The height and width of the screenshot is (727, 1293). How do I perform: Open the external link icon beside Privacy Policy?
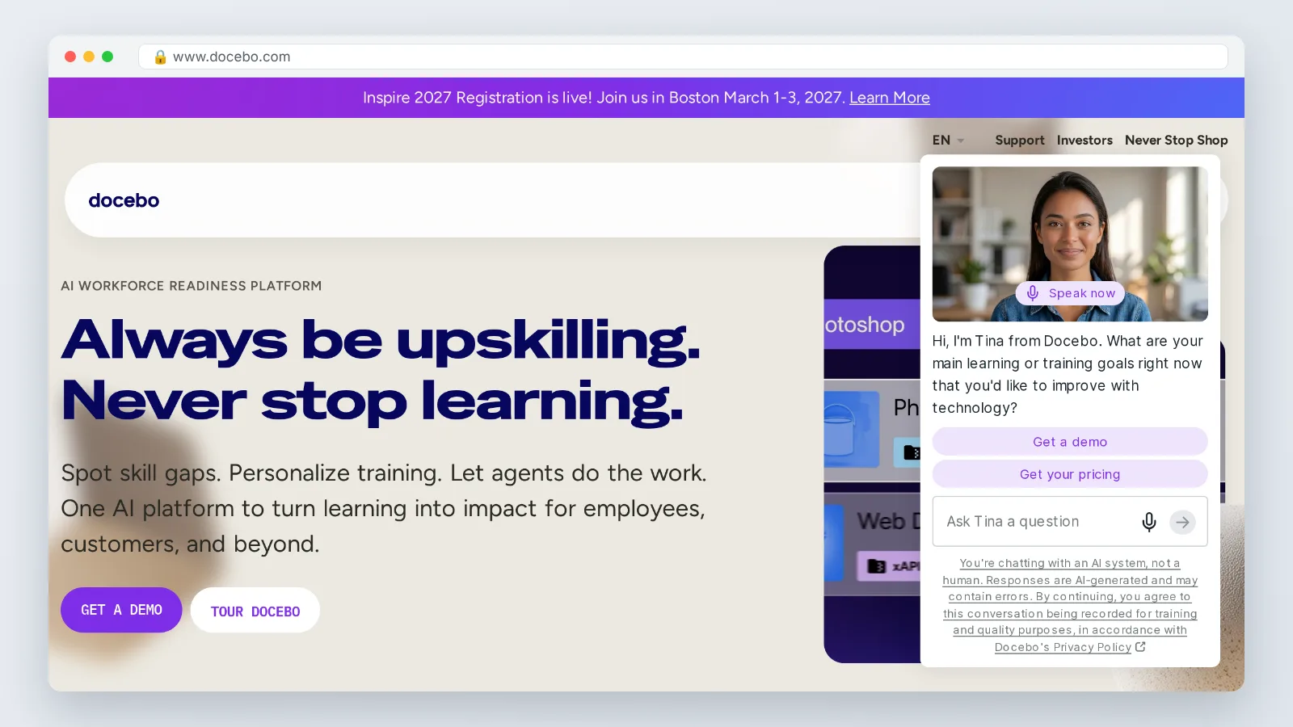coord(1140,646)
